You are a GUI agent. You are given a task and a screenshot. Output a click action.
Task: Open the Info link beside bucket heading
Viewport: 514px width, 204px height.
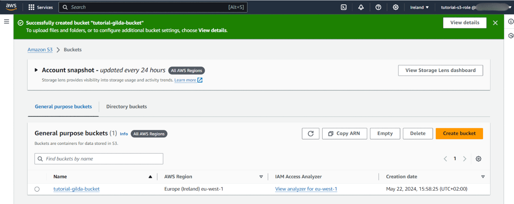point(124,134)
